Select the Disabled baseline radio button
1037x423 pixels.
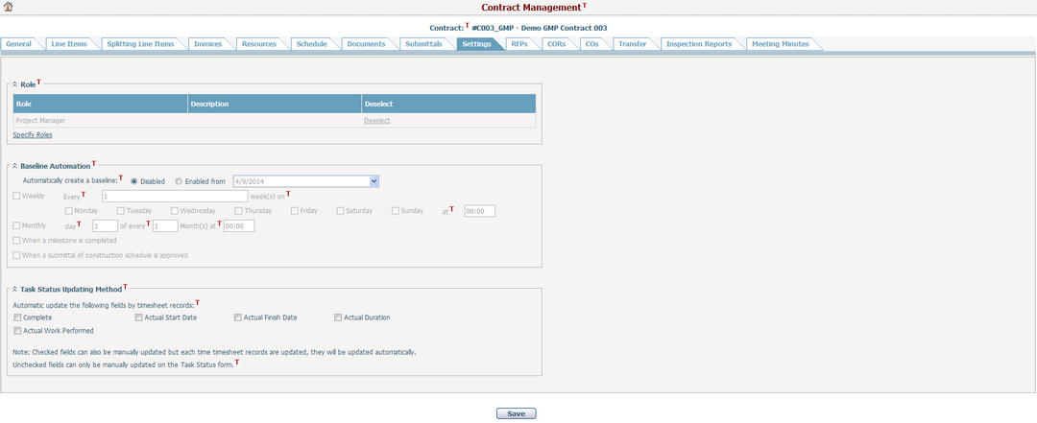pyautogui.click(x=133, y=180)
